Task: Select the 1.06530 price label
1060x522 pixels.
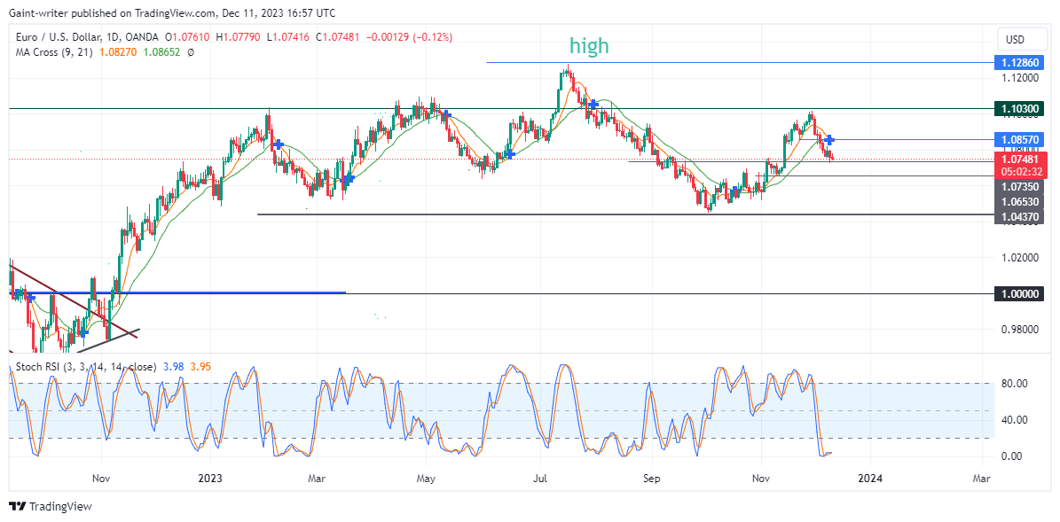Action: 1020,201
